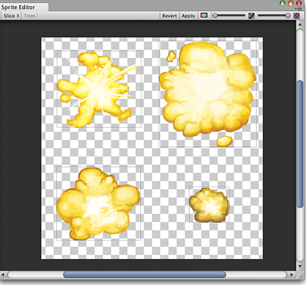Viewport: 306px width, 285px height.
Task: Select the bottom-left puffy explosion sprite
Action: pos(98,203)
